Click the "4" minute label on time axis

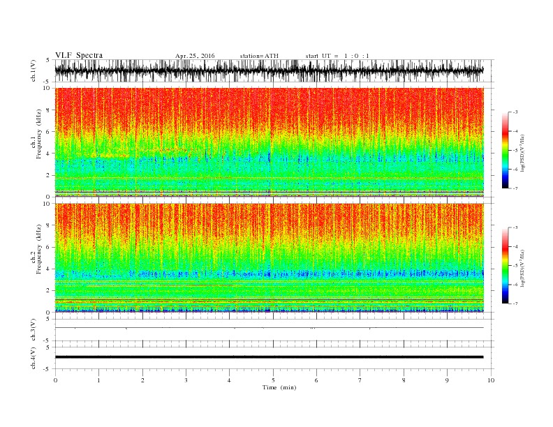click(229, 380)
